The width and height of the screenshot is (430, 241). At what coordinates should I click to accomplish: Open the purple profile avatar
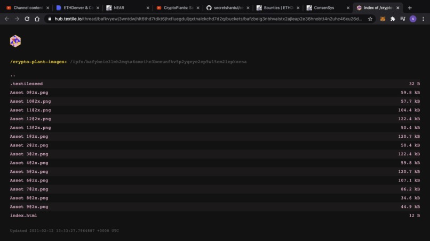tap(413, 19)
